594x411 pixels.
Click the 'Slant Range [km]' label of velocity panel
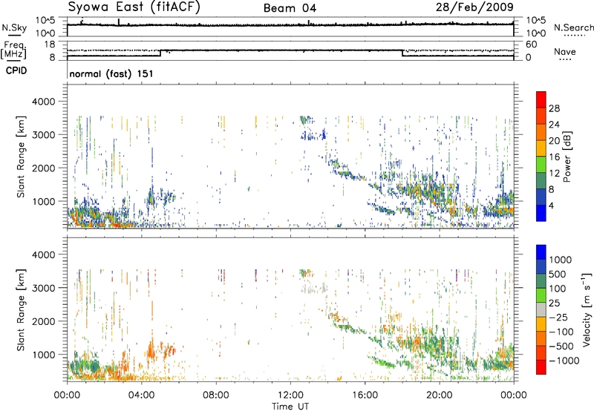(21, 310)
